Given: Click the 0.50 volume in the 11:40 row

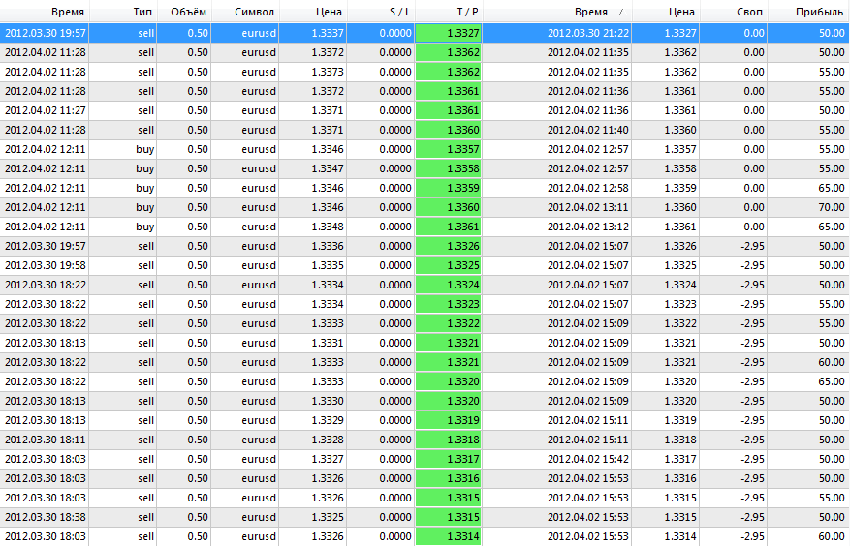Looking at the screenshot, I should pyautogui.click(x=198, y=130).
